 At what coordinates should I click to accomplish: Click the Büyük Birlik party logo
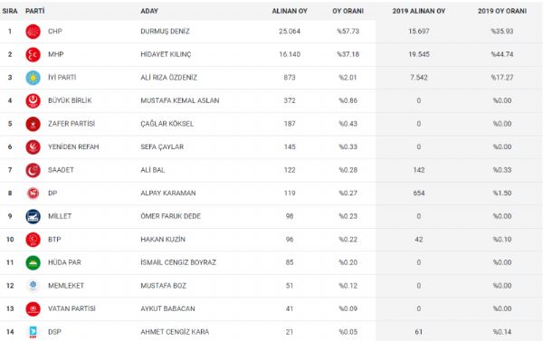click(33, 100)
